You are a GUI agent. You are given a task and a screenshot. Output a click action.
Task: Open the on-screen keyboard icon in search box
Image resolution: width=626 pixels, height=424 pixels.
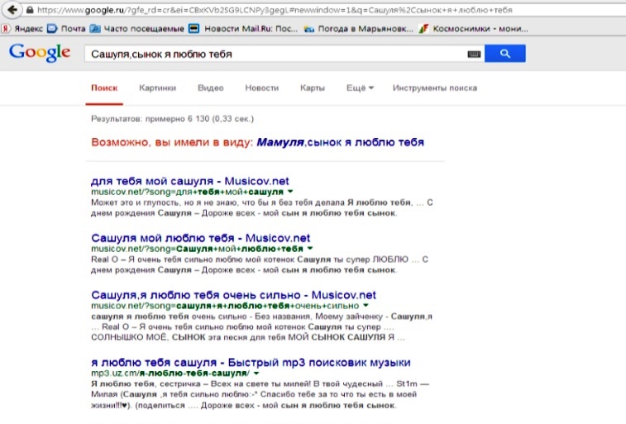click(x=474, y=54)
